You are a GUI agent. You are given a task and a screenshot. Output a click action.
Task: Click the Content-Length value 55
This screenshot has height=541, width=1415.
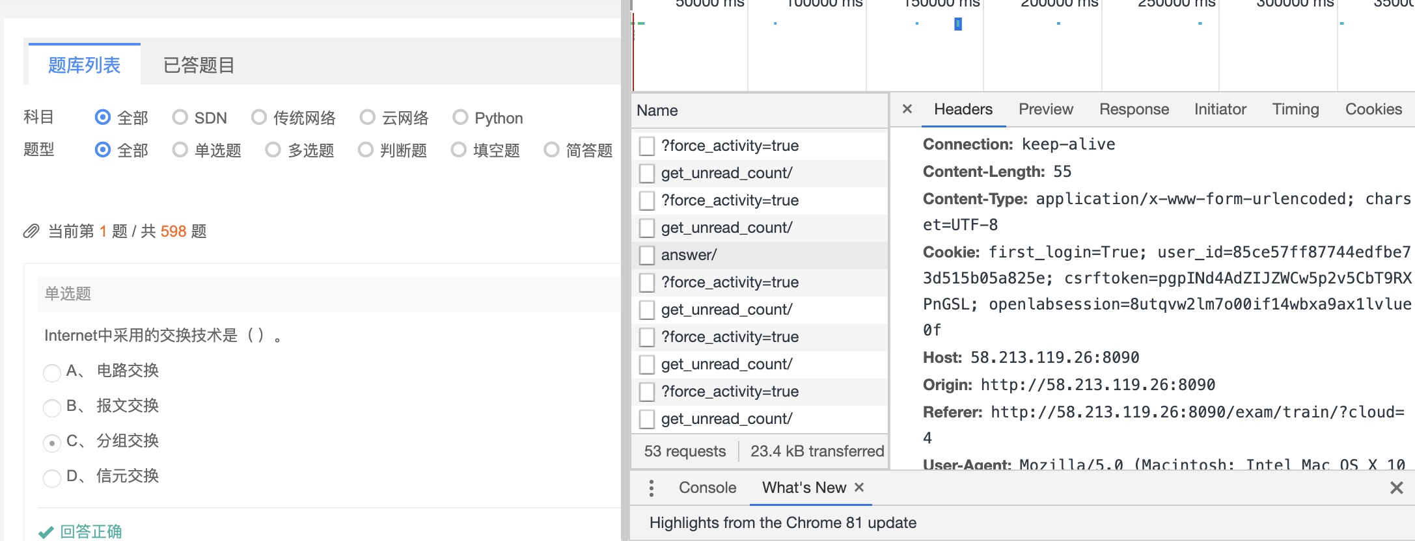pos(1062,172)
